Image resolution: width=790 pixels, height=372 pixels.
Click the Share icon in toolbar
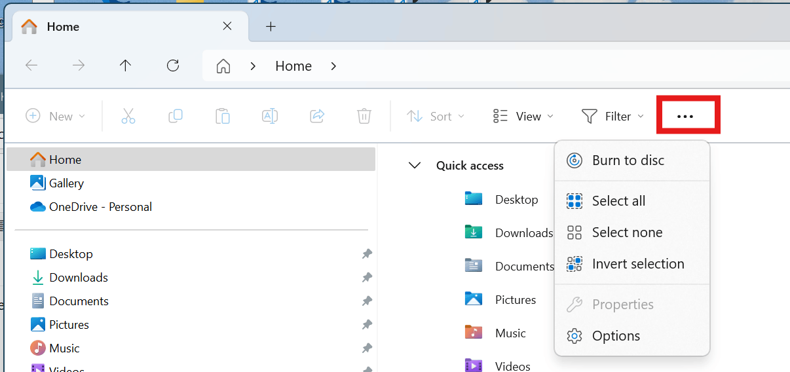317,117
